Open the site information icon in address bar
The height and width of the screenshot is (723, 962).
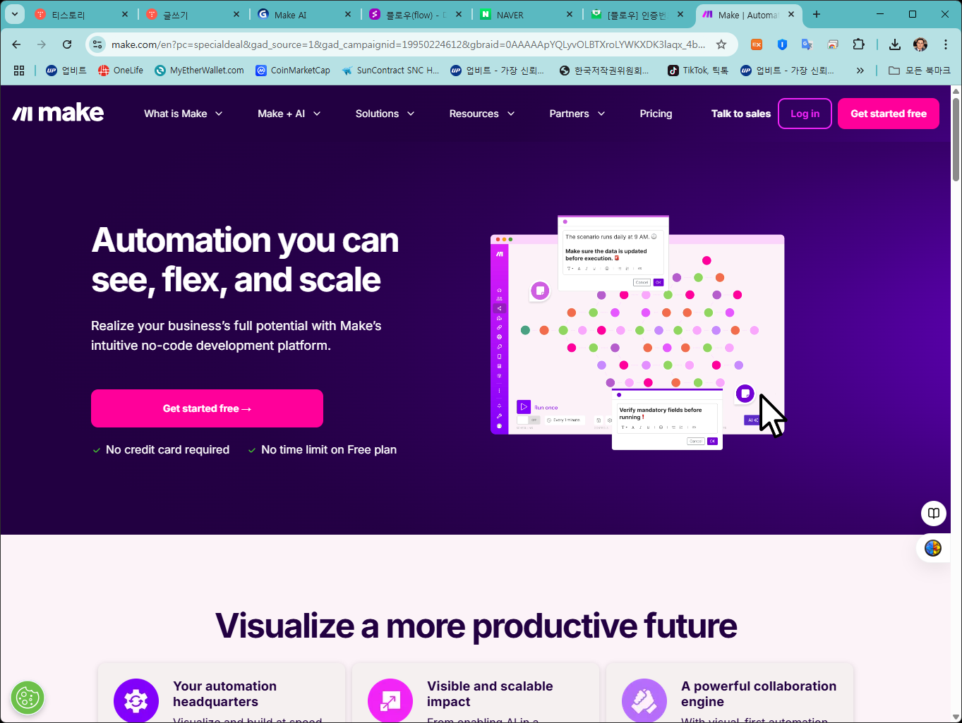point(97,44)
